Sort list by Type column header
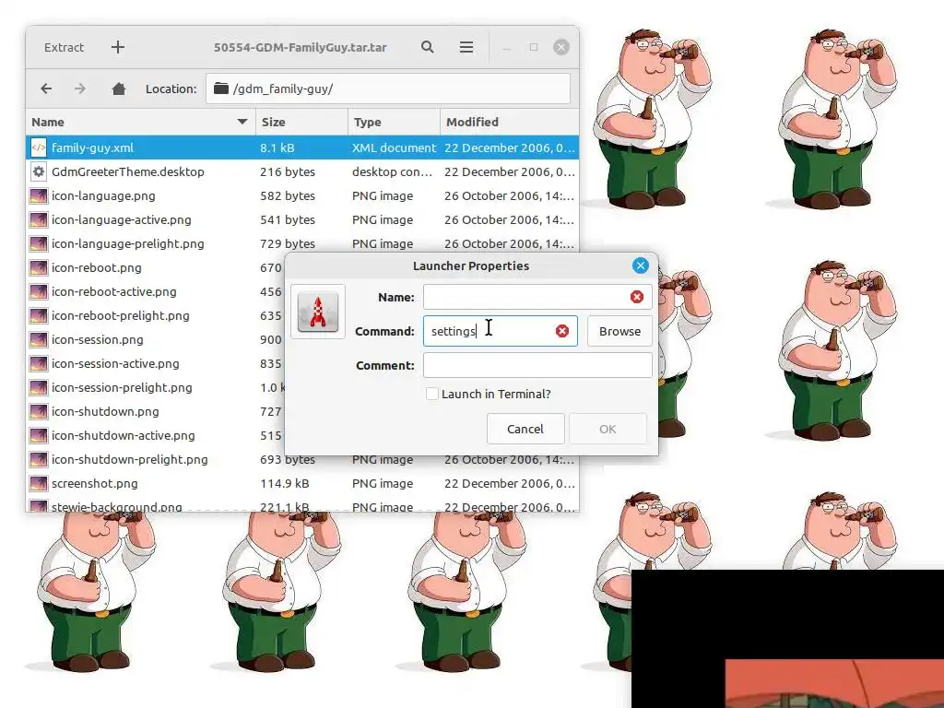 click(x=394, y=122)
